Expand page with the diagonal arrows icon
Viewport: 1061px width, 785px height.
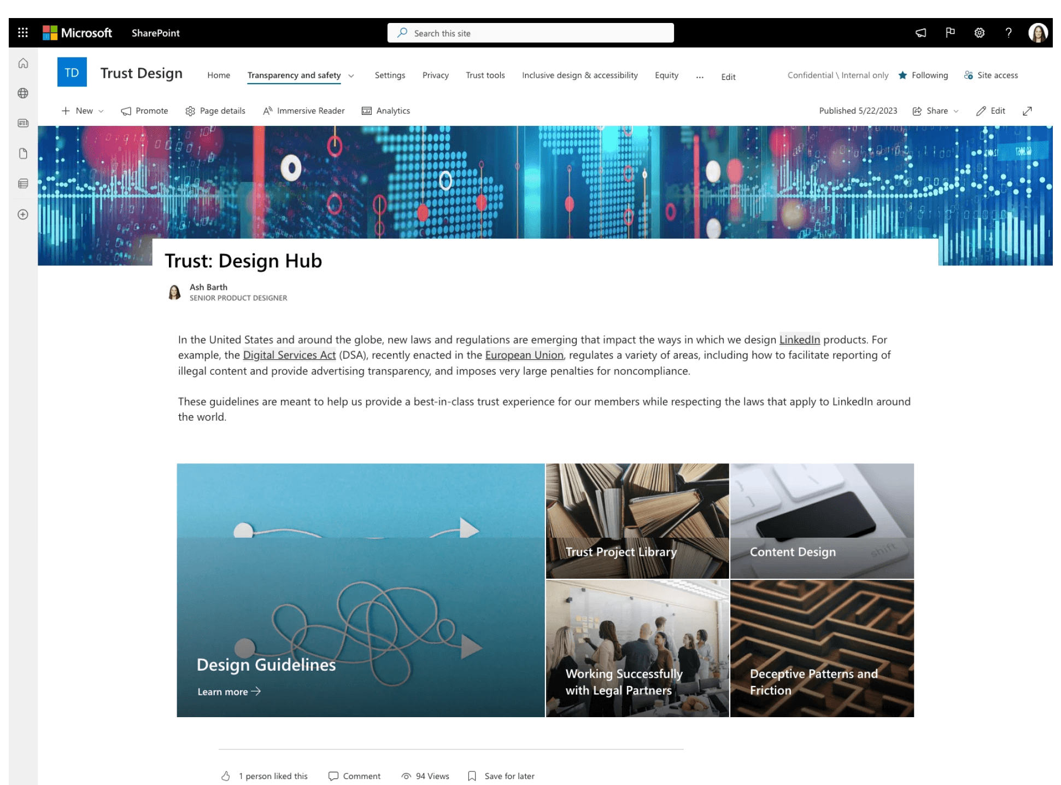tap(1027, 111)
